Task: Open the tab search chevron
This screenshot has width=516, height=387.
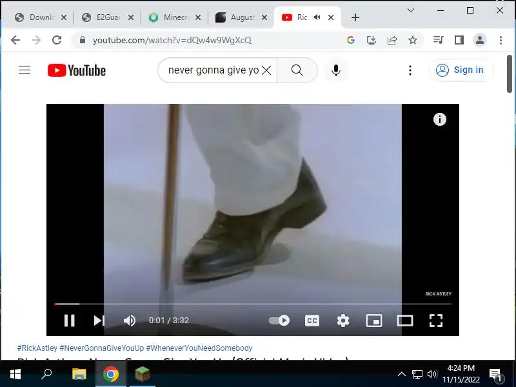Action: tap(411, 10)
